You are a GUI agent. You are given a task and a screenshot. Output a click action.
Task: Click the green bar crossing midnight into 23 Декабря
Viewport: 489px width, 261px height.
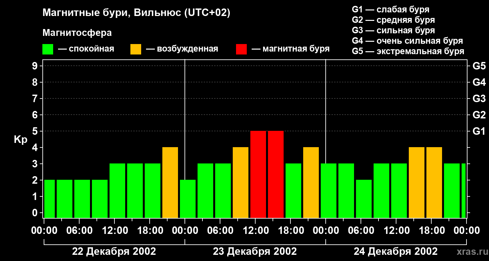(188, 199)
